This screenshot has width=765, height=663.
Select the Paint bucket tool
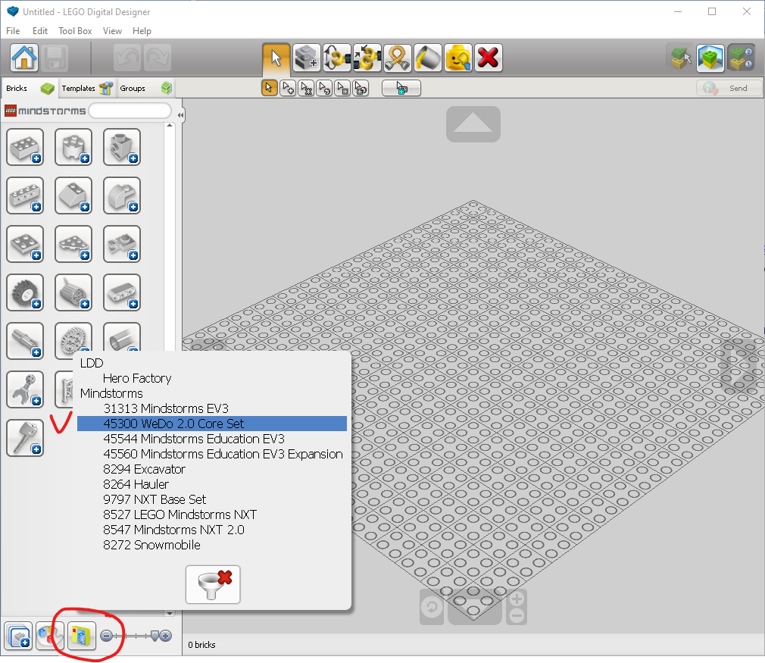coord(428,58)
